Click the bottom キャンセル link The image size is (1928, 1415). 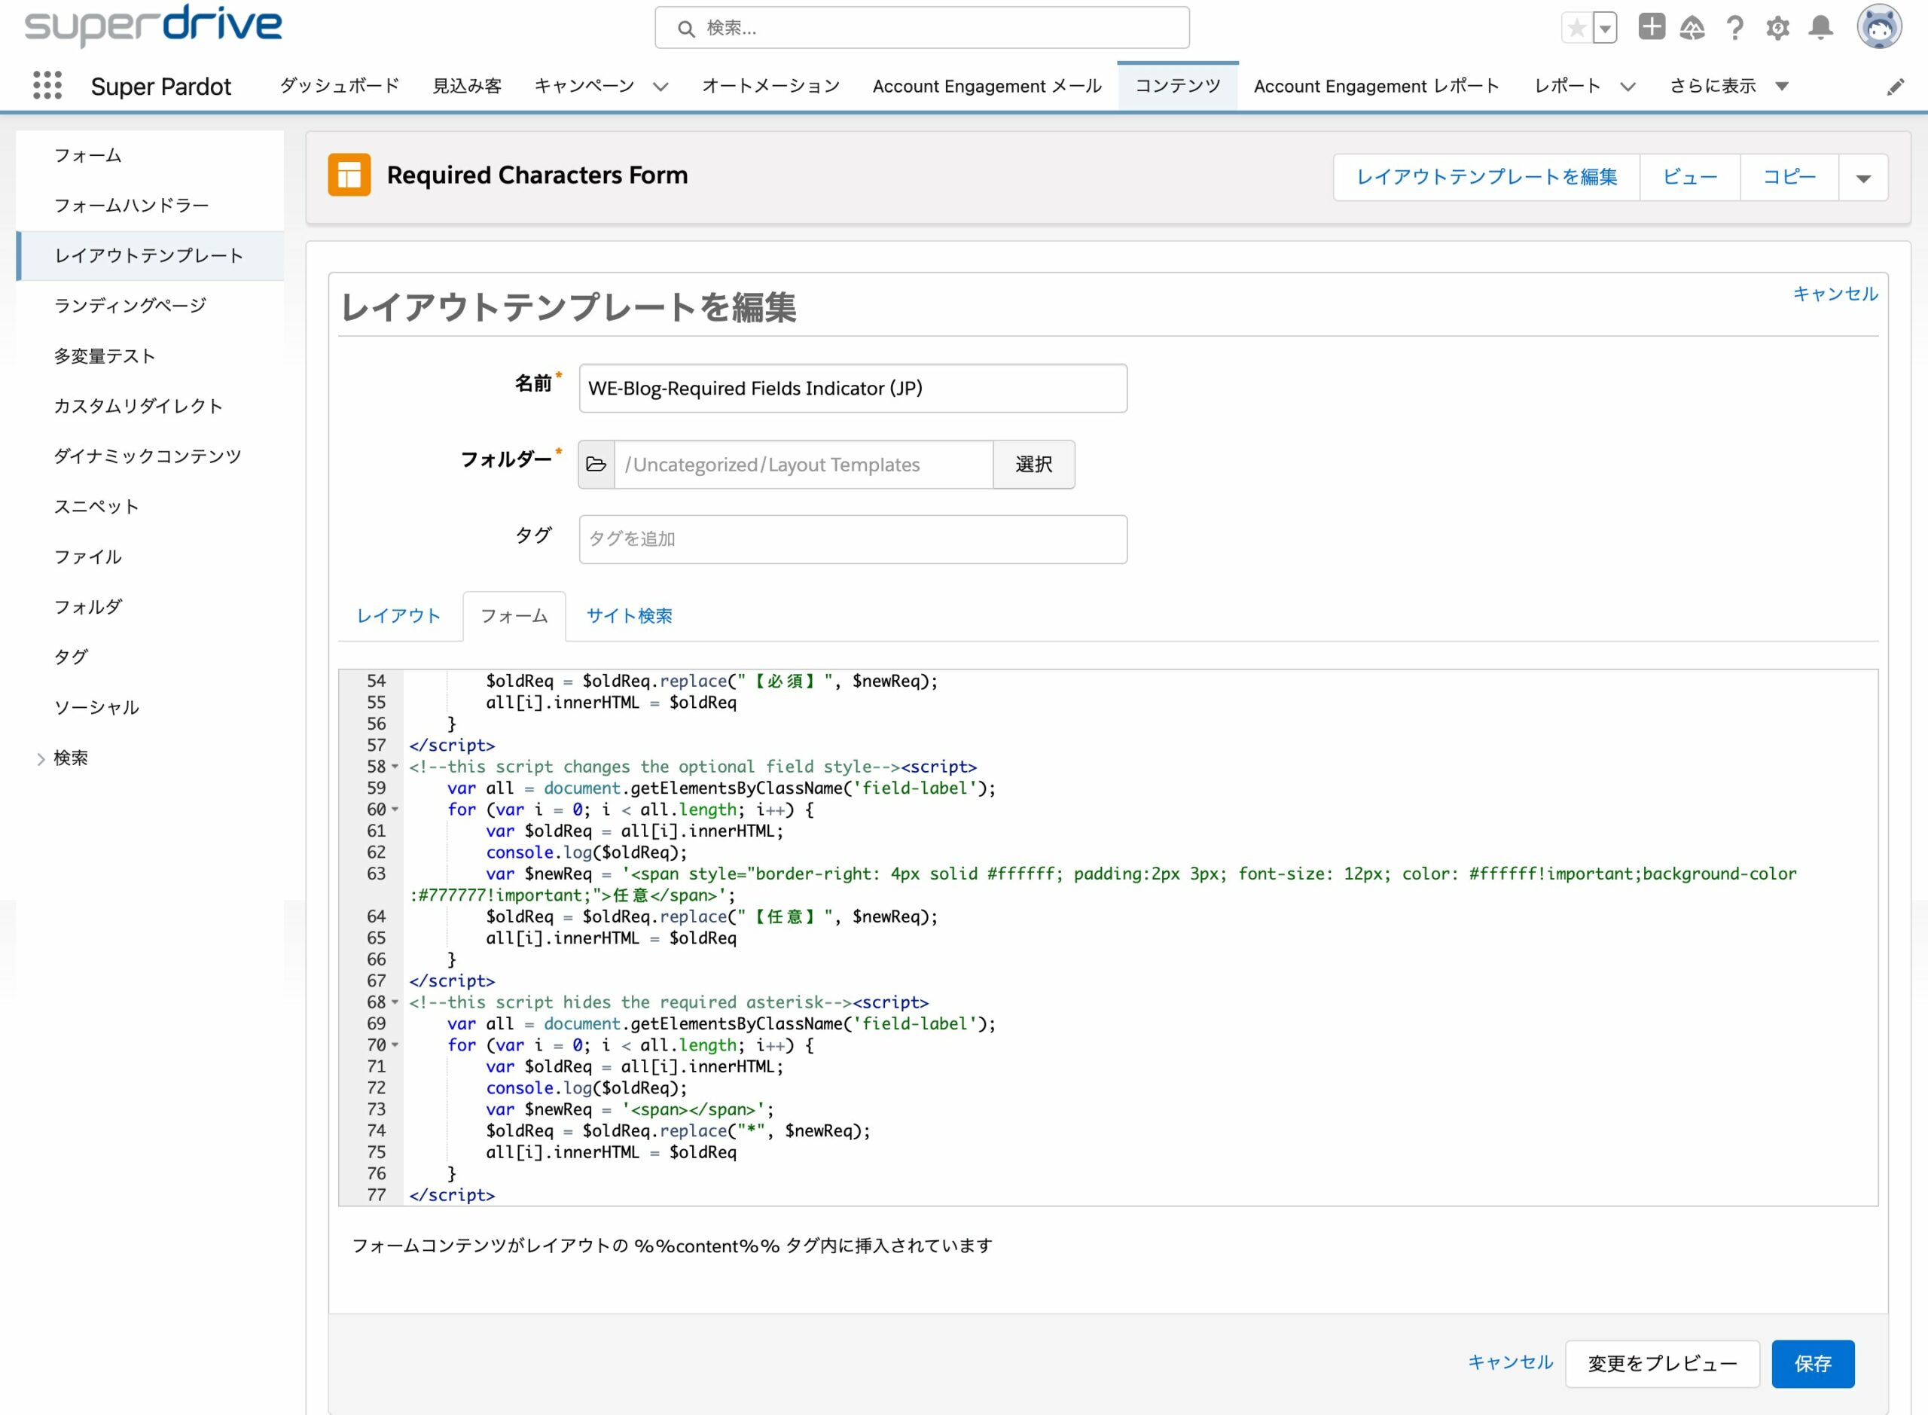(1510, 1362)
